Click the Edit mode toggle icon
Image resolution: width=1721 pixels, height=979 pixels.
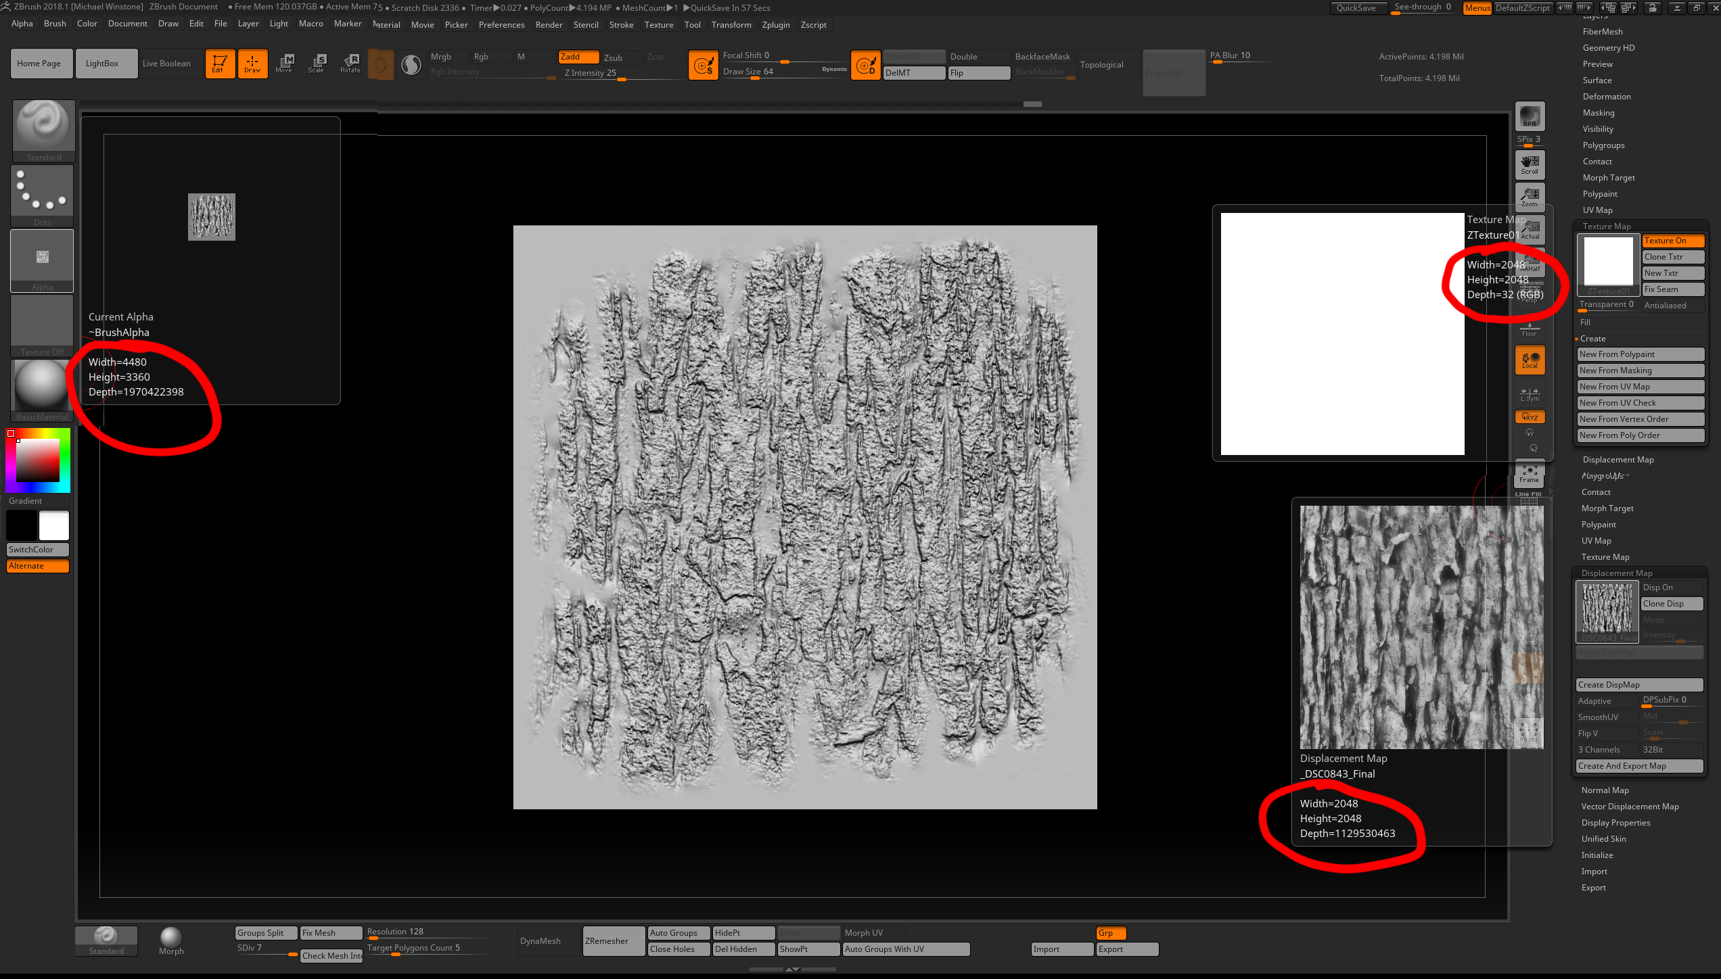217,64
